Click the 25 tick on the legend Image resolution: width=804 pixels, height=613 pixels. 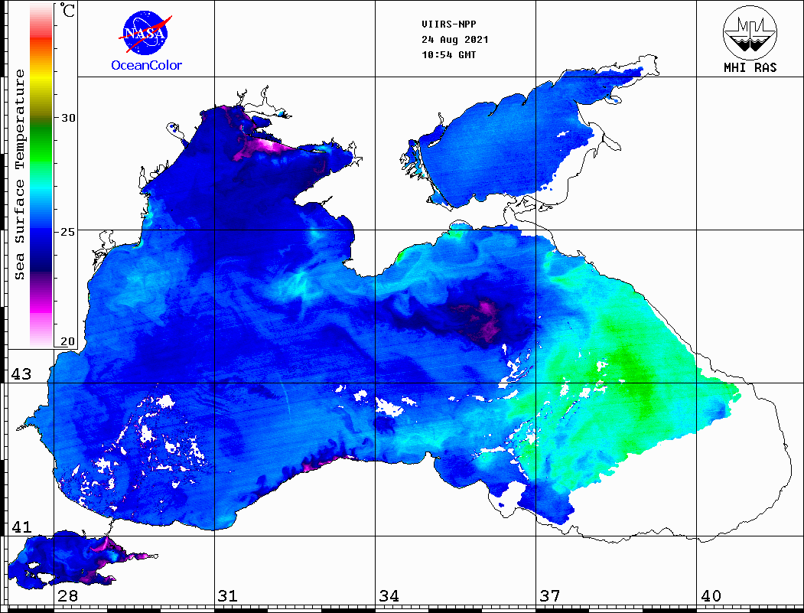click(68, 232)
